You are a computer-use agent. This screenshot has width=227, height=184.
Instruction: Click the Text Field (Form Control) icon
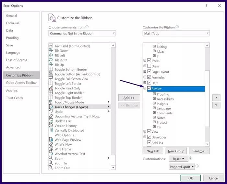point(51,46)
